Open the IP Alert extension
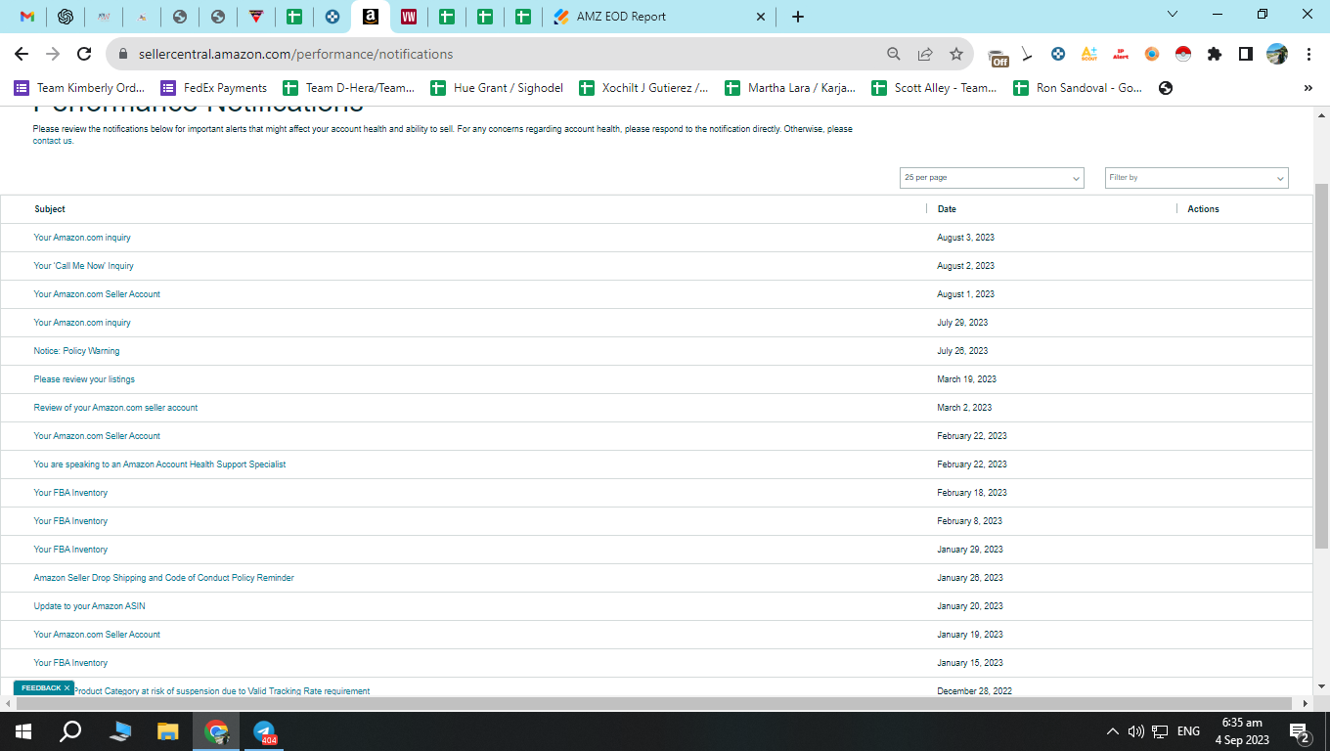Viewport: 1330px width, 751px height. (1121, 55)
